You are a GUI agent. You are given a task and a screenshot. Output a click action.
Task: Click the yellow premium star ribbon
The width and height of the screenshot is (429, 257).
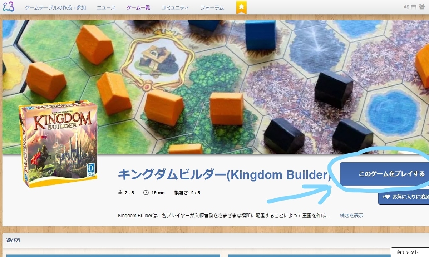[x=241, y=7]
